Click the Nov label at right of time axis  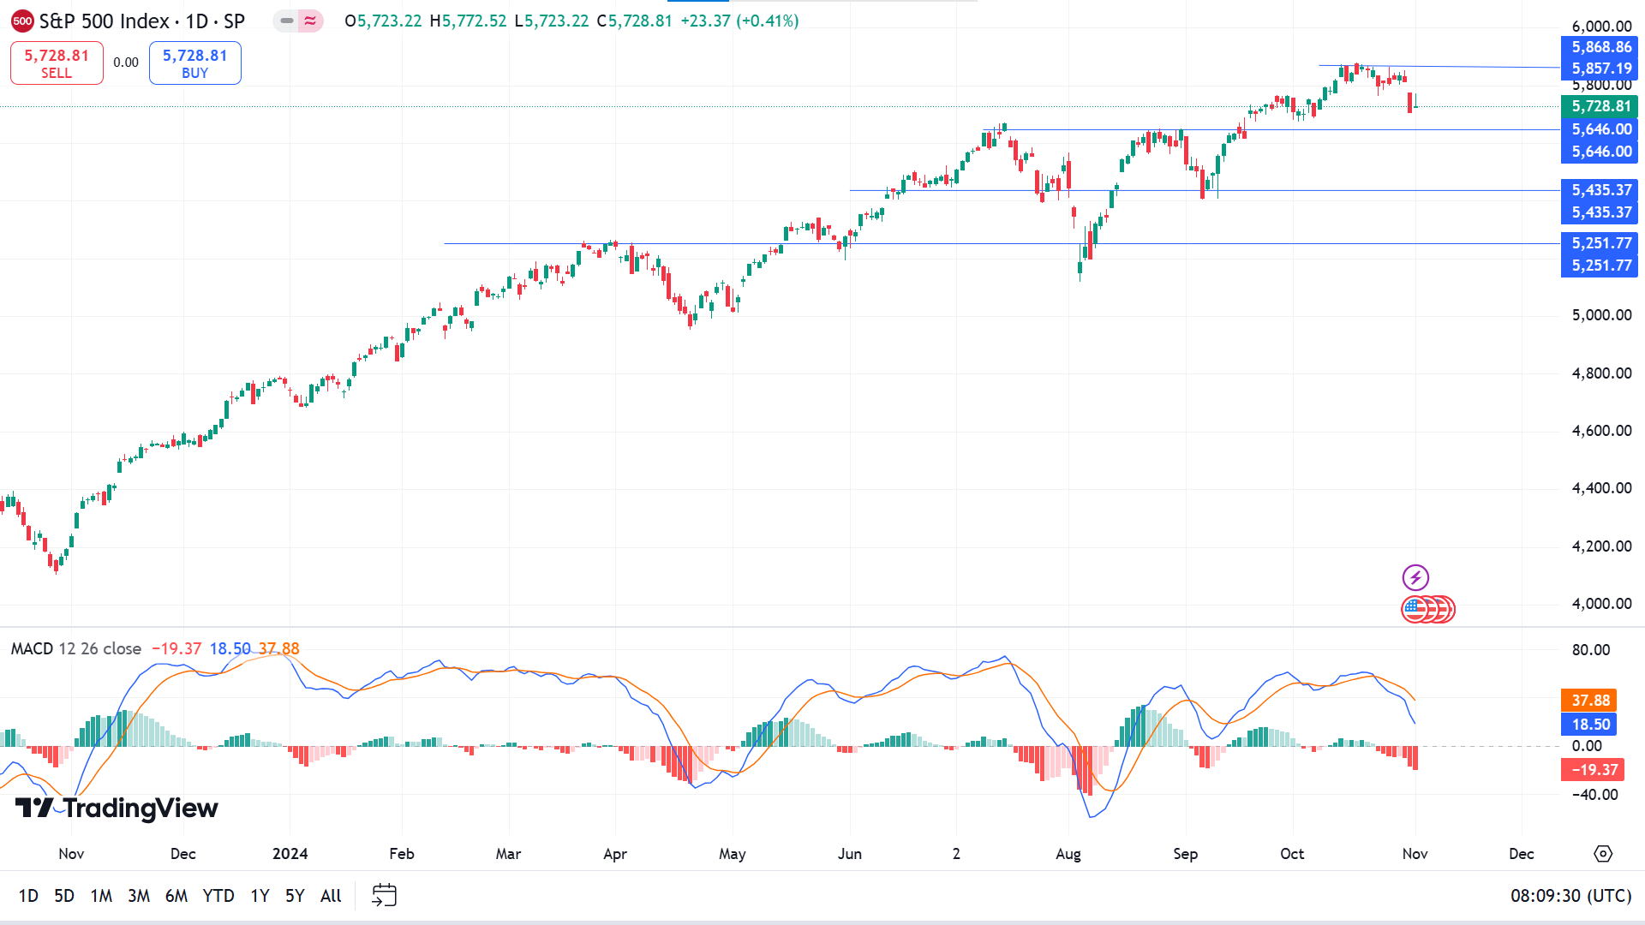click(x=1415, y=854)
